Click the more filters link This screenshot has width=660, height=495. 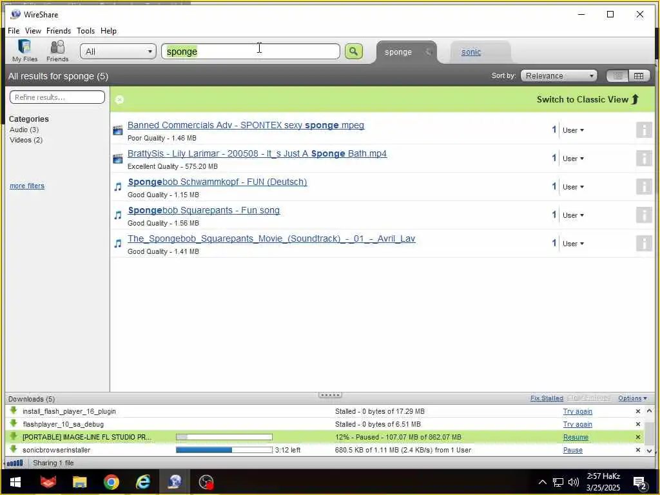[x=27, y=186]
